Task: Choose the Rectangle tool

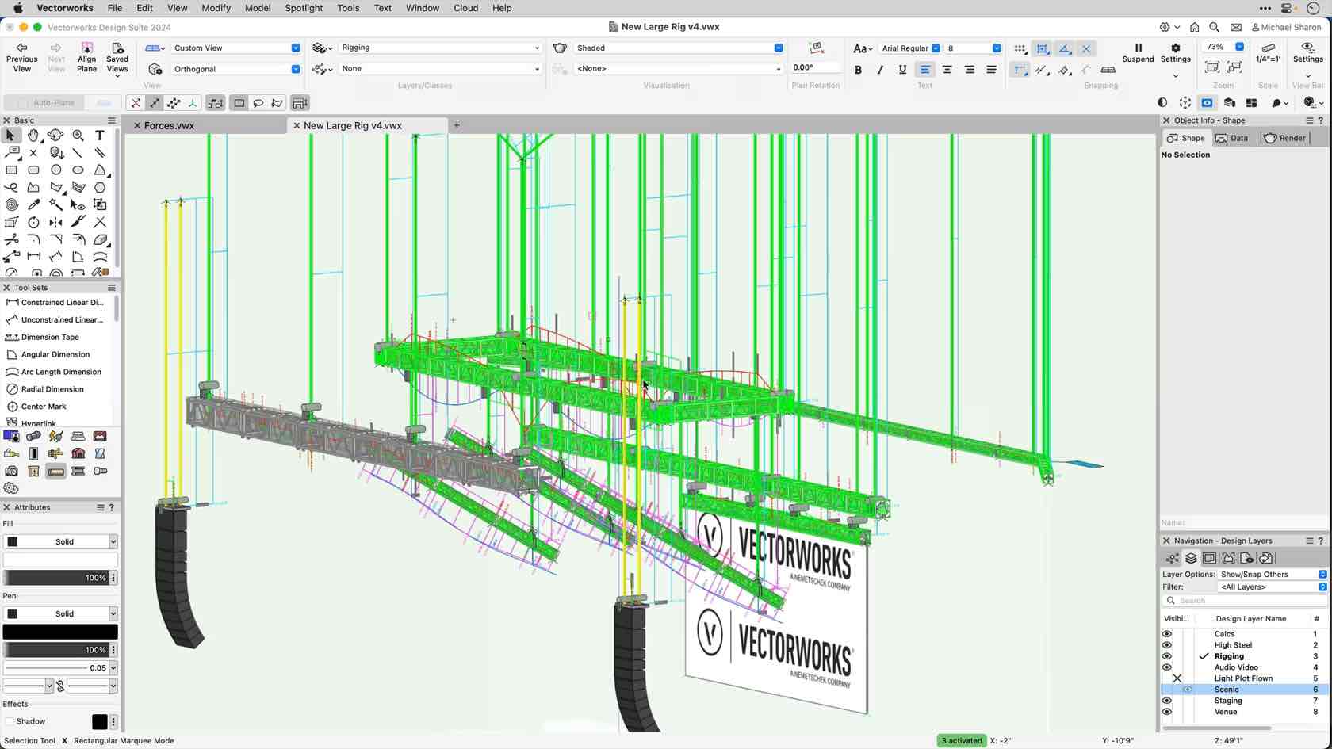Action: pos(12,170)
